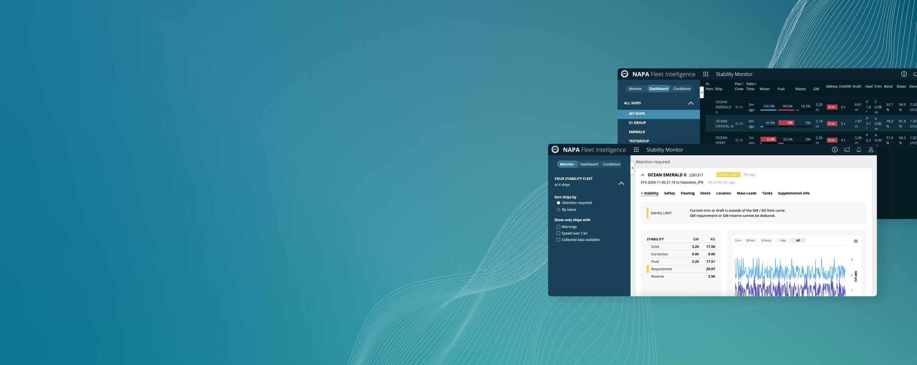917x365 pixels.
Task: Collapse the ALL SHIPS list in back window
Action: click(691, 103)
